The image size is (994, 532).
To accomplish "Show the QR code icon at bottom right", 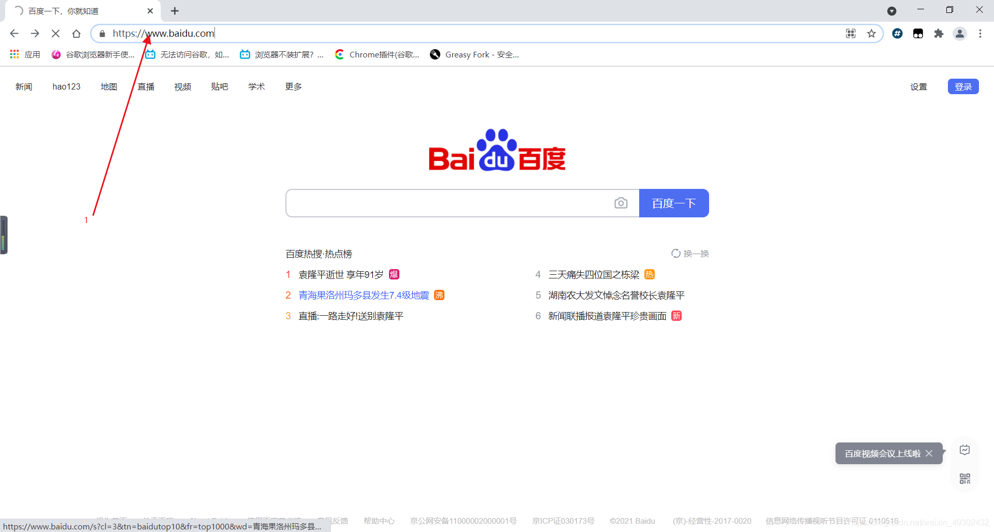I will coord(964,479).
